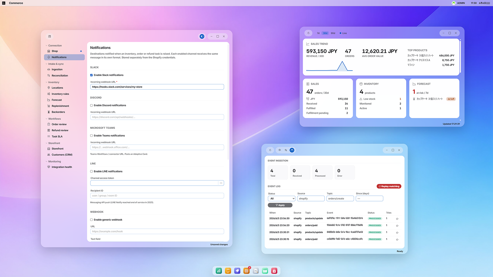Go to Reconciliation in sidebar
The height and width of the screenshot is (277, 493).
tap(64, 76)
